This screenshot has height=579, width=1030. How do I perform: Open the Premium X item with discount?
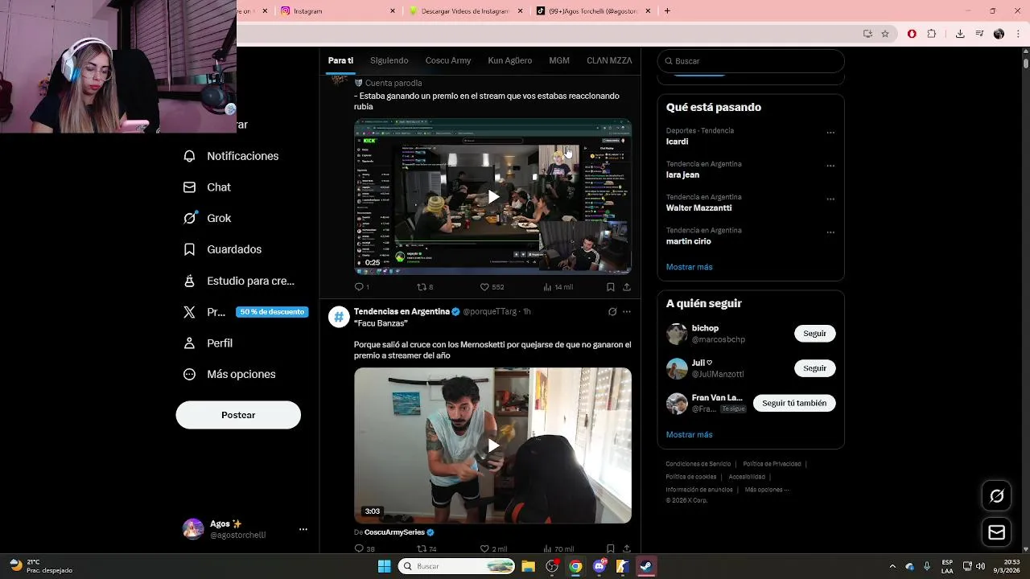tap(245, 312)
